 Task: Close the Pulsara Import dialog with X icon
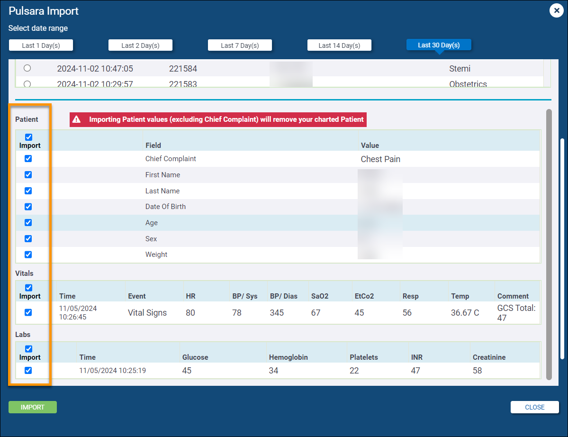coord(556,10)
